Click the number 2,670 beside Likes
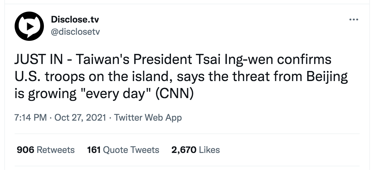The width and height of the screenshot is (373, 170). (x=184, y=150)
